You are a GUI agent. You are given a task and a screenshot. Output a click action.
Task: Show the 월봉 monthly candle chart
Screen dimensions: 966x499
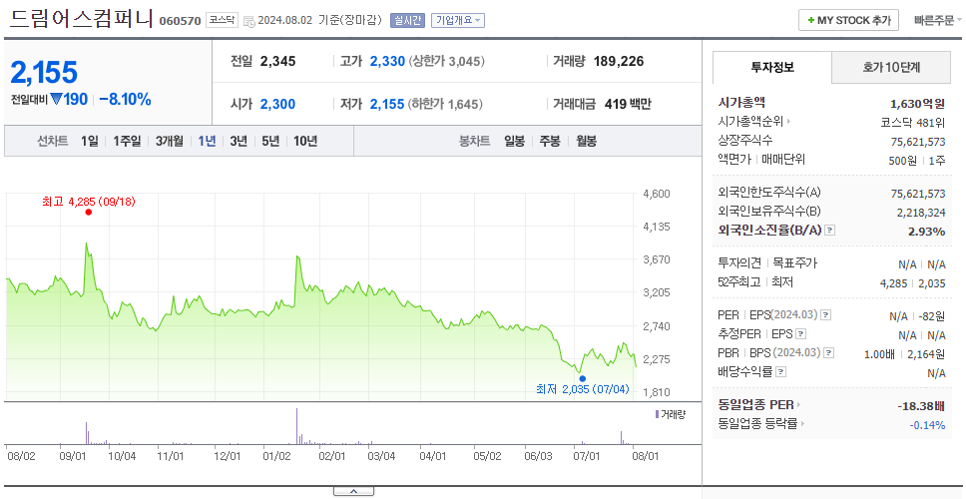[x=587, y=141]
